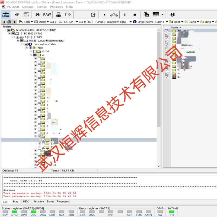
Task: Uncheck the archive file row in file list
Action: tap(167, 77)
